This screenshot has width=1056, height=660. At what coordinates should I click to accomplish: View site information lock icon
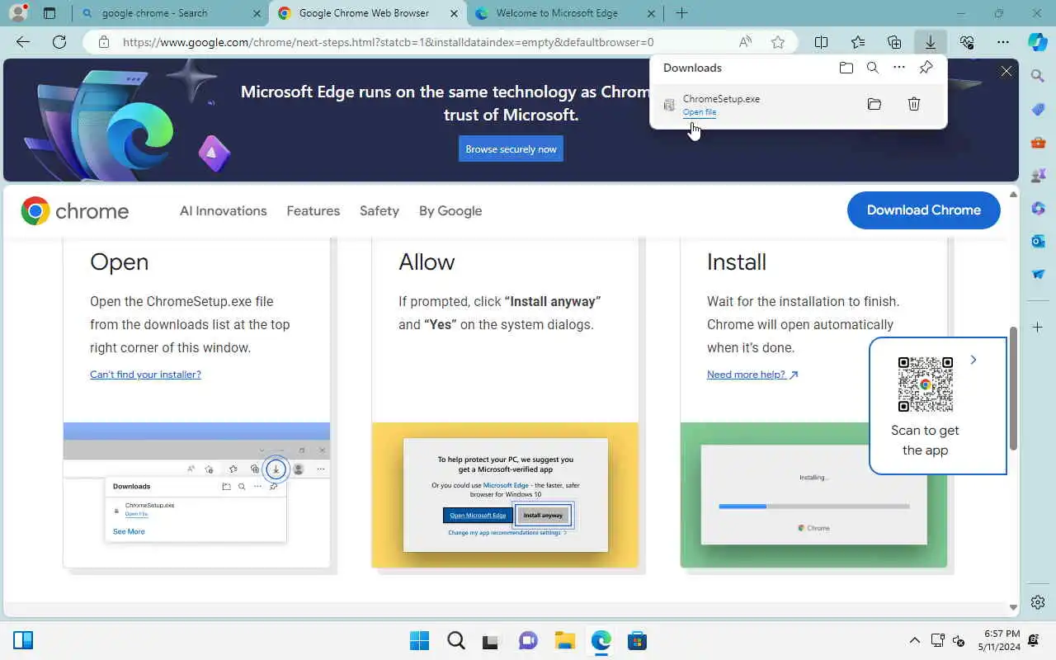[103, 42]
